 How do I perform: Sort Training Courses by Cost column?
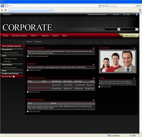(x=92, y=81)
